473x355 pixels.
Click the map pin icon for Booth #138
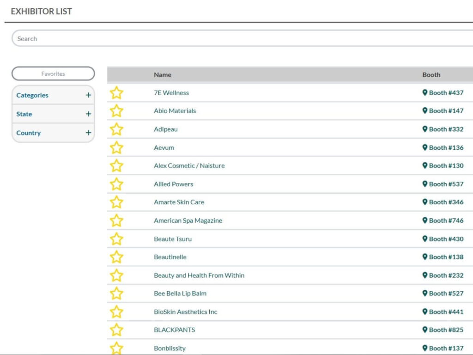tap(425, 257)
